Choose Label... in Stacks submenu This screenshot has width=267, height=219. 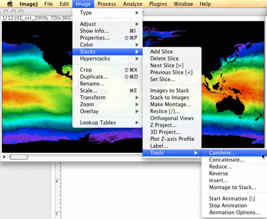(172, 146)
